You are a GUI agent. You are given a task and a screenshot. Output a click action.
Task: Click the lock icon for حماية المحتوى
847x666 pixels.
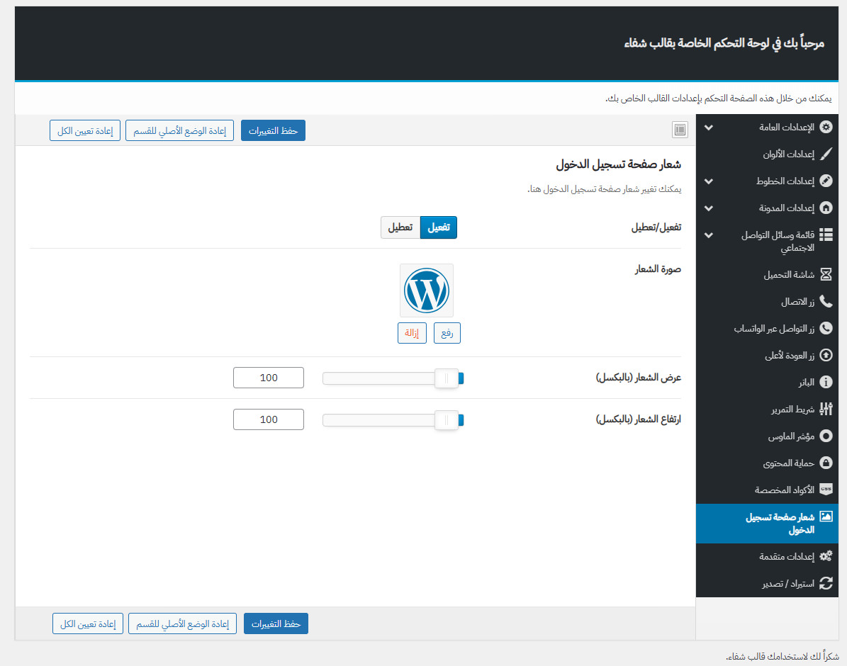coord(826,463)
